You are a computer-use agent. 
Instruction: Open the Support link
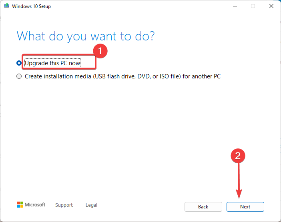[x=64, y=205]
